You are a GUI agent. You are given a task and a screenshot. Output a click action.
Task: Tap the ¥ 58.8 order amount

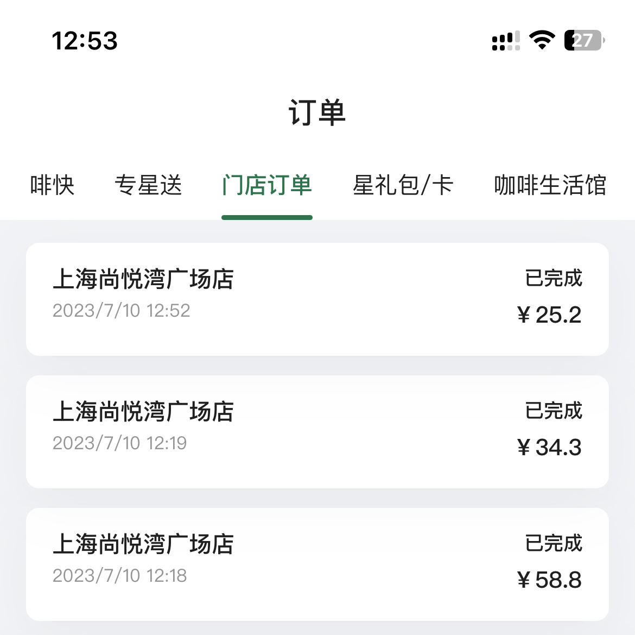click(x=549, y=580)
